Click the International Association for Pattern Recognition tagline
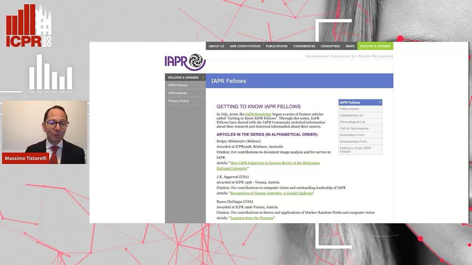 tap(349, 56)
